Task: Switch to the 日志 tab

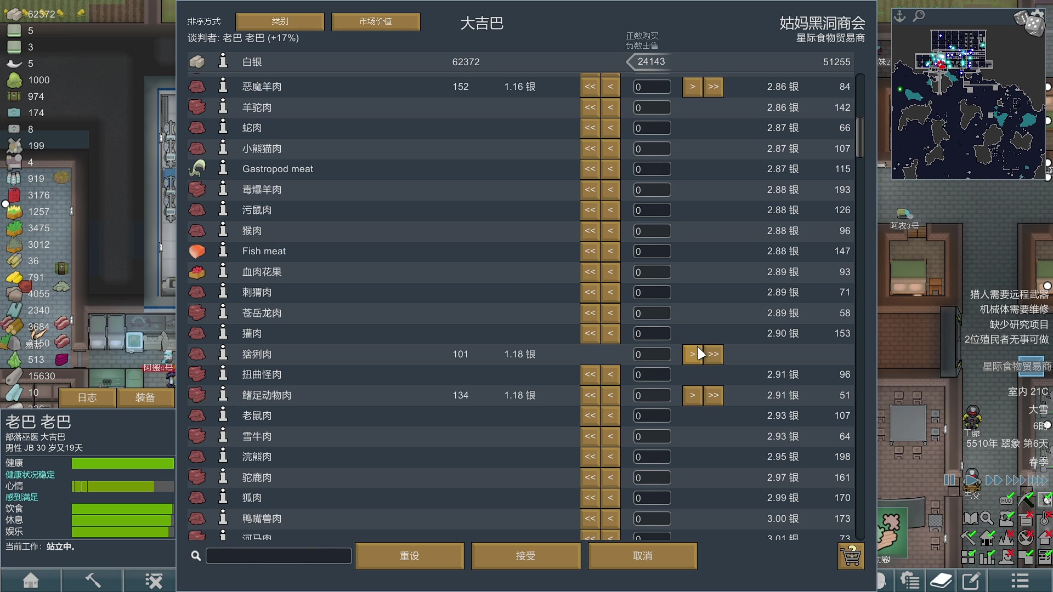Action: [x=87, y=397]
